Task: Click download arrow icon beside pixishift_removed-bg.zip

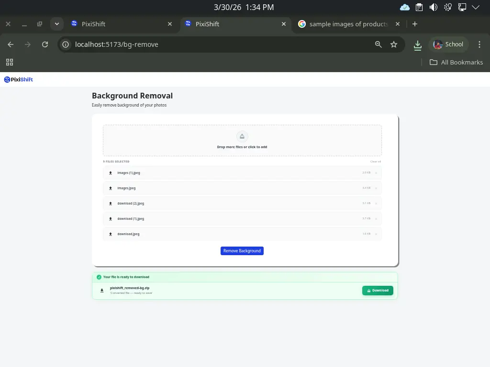Action: point(102,291)
